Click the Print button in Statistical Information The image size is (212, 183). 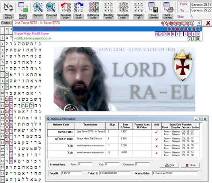click(x=170, y=165)
